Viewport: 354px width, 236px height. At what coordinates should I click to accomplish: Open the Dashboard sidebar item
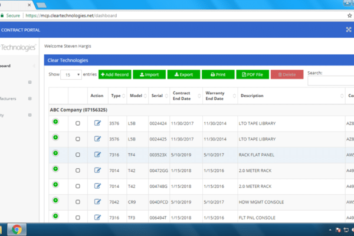click(x=5, y=66)
